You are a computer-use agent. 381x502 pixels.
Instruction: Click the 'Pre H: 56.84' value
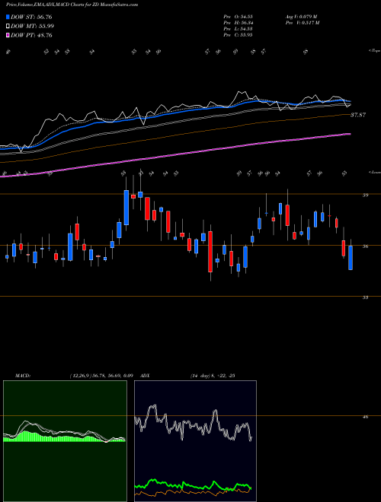point(238,23)
